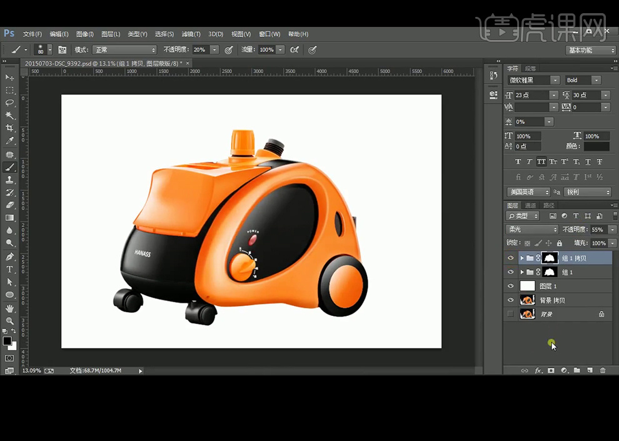The width and height of the screenshot is (619, 441).
Task: Show the hidden 背景 layer
Action: click(511, 314)
